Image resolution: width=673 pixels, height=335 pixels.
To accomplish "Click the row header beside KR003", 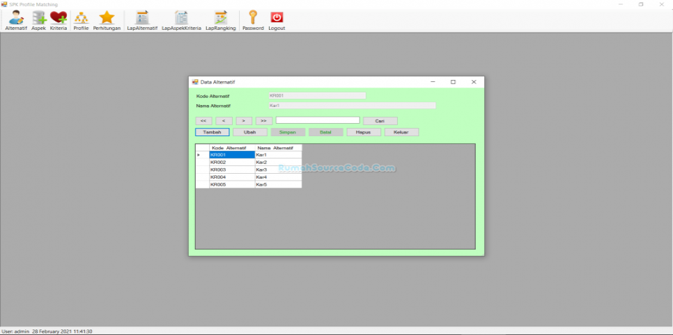I will coord(202,170).
